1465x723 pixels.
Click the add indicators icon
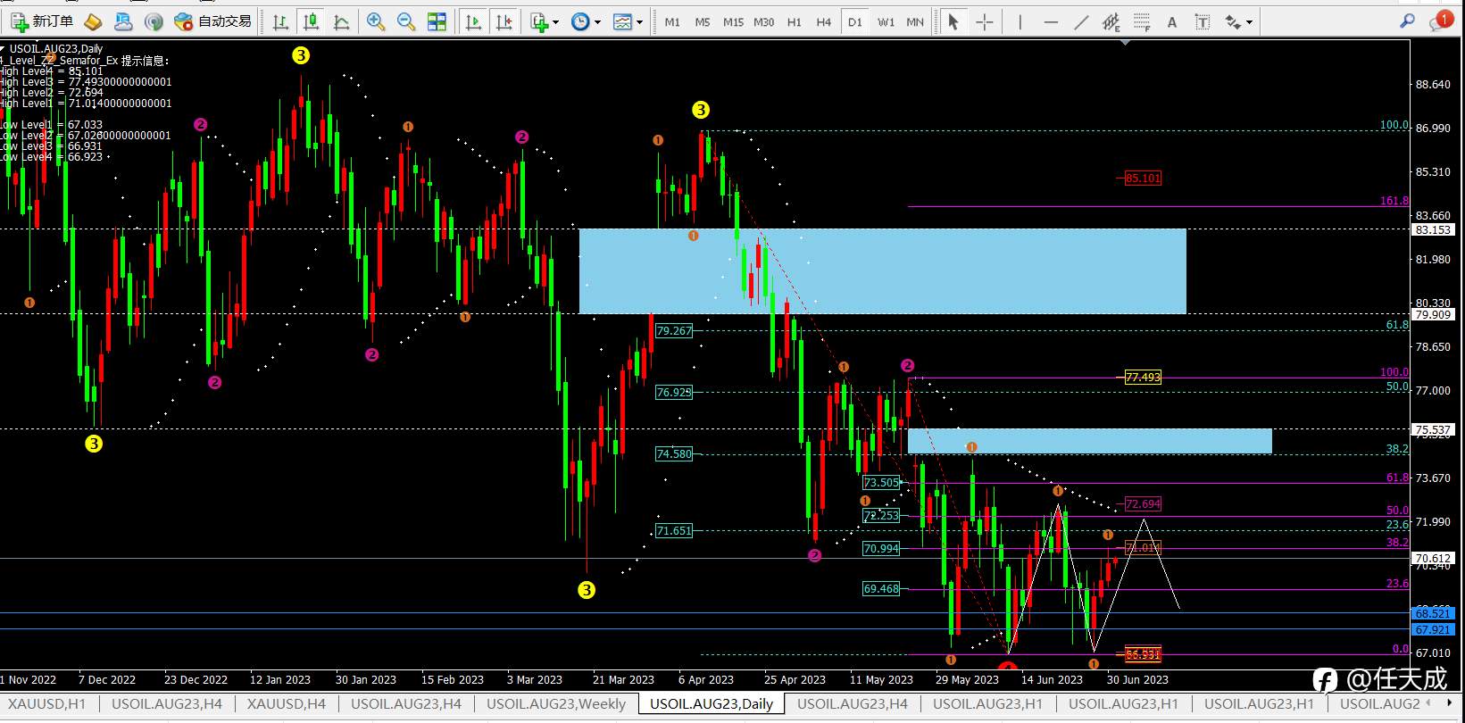539,21
